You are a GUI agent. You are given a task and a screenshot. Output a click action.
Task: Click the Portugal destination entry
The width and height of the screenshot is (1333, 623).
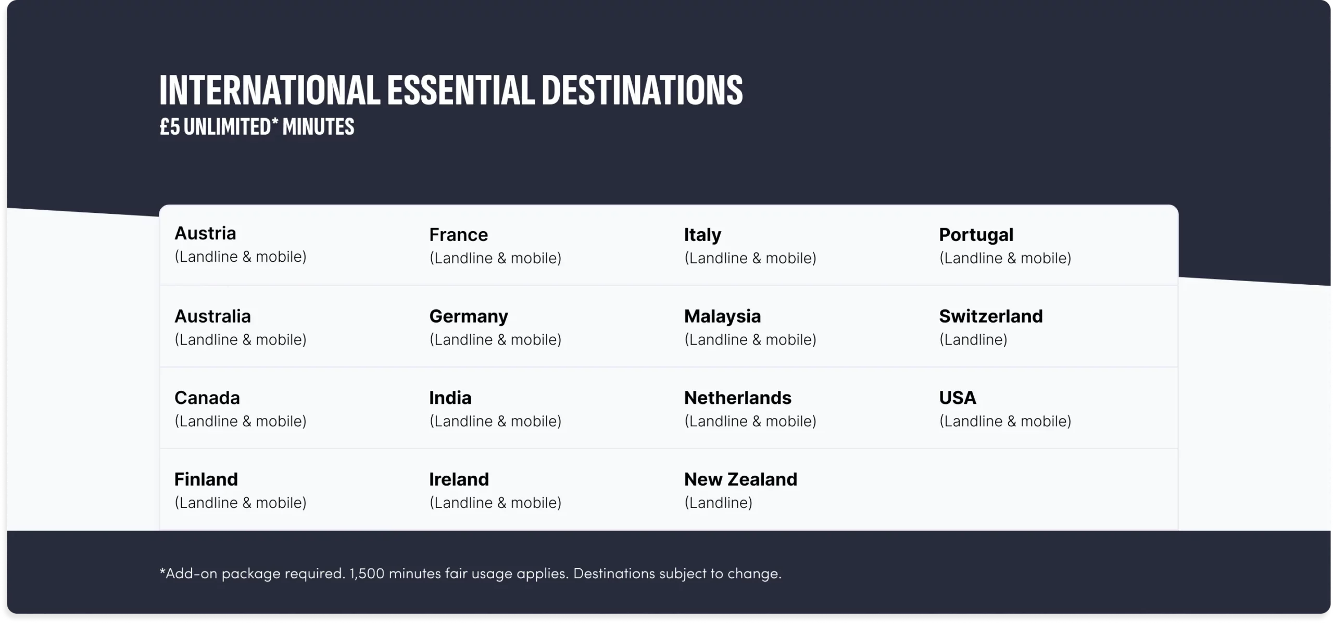coord(976,235)
